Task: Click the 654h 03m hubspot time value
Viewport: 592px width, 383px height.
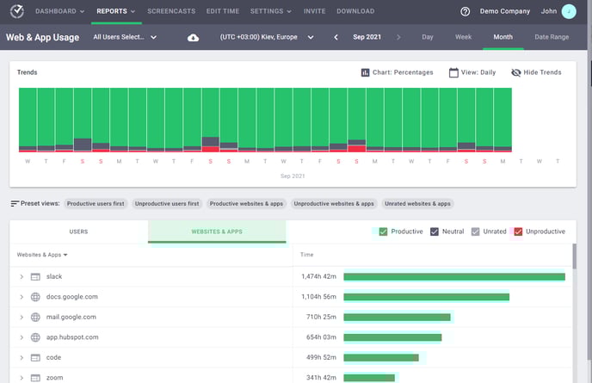Action: click(x=321, y=337)
